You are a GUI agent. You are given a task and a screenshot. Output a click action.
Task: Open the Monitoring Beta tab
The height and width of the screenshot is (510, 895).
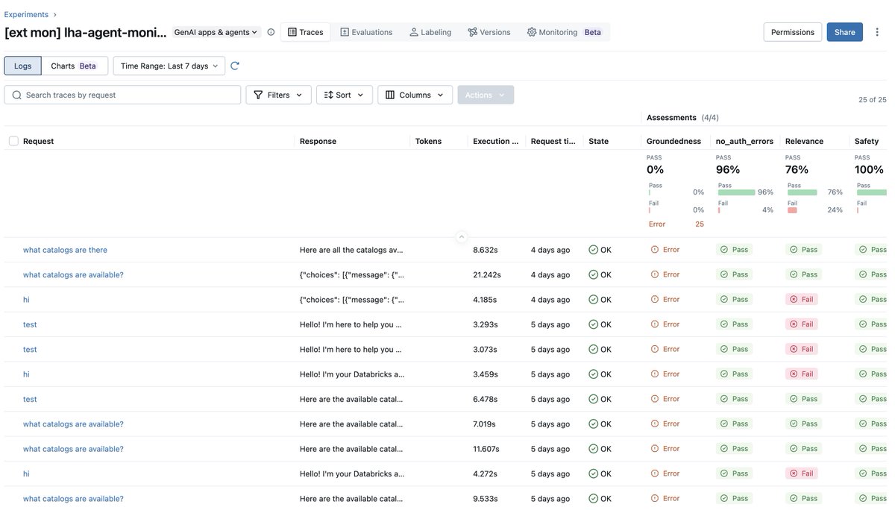coord(565,32)
